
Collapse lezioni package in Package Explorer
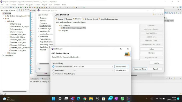point(5,21)
